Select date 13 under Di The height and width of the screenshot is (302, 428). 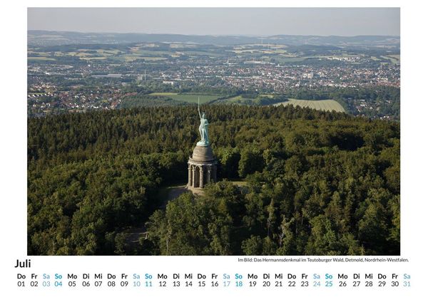point(176,284)
